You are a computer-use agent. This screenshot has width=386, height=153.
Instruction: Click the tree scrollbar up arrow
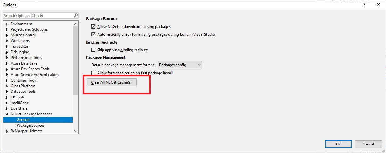[76, 24]
